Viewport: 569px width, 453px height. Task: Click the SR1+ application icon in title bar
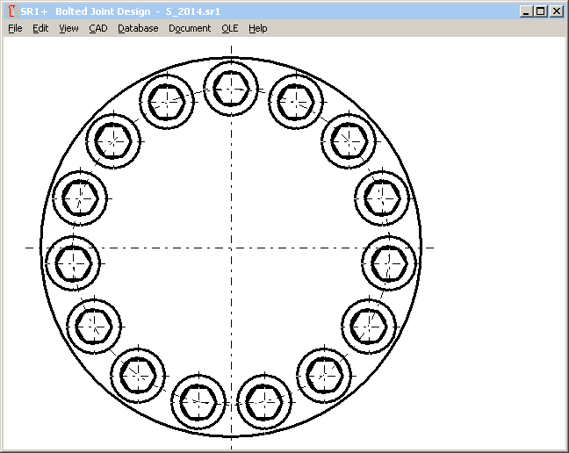(11, 11)
